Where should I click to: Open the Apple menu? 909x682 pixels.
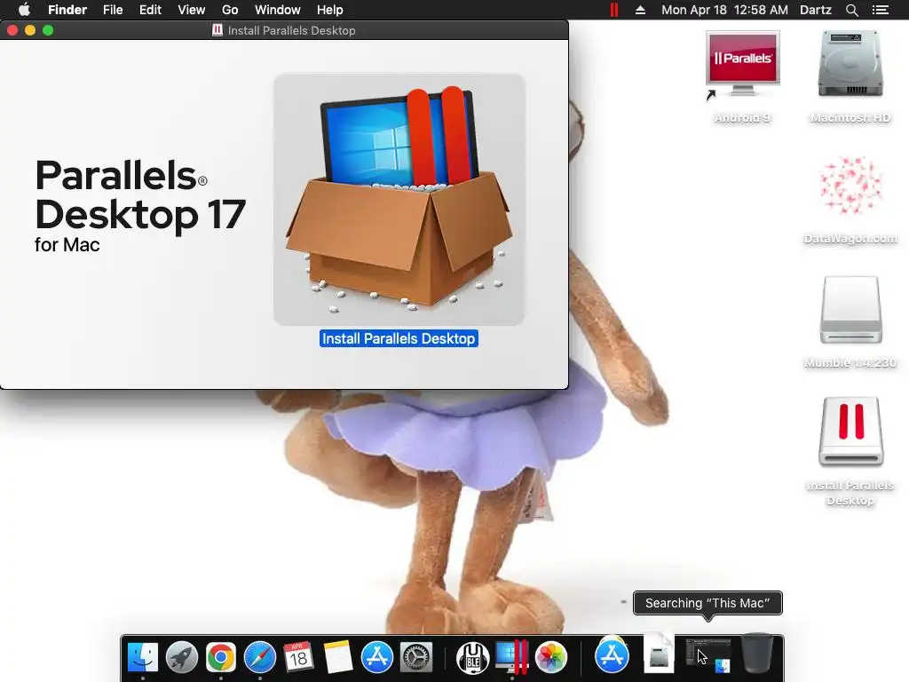point(24,10)
